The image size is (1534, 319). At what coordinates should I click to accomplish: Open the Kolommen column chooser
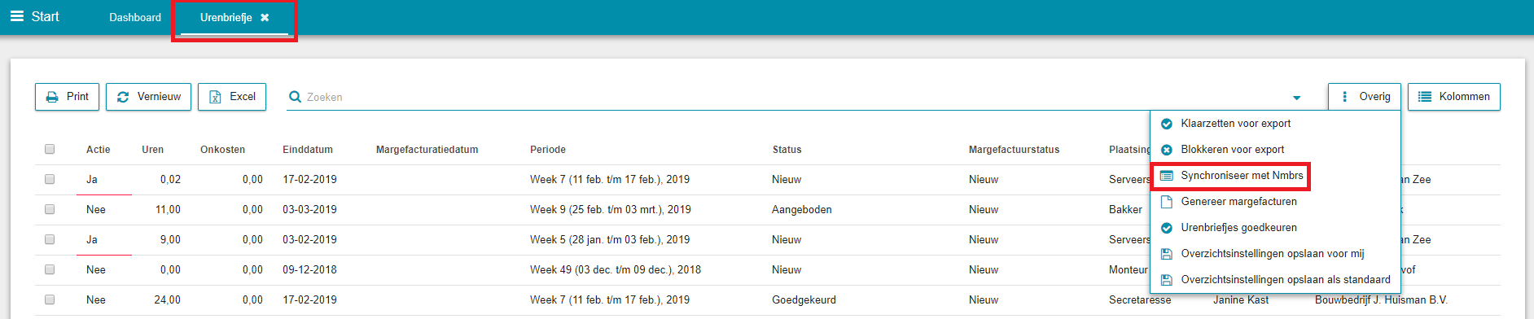[x=1453, y=97]
